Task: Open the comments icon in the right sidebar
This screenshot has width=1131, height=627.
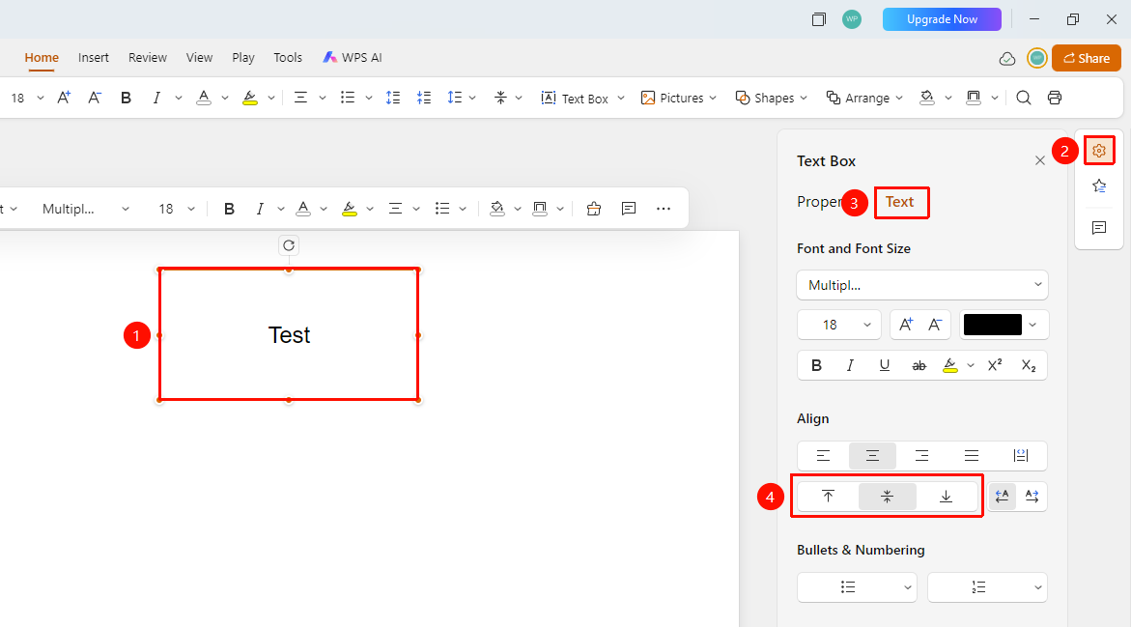Action: [1099, 228]
